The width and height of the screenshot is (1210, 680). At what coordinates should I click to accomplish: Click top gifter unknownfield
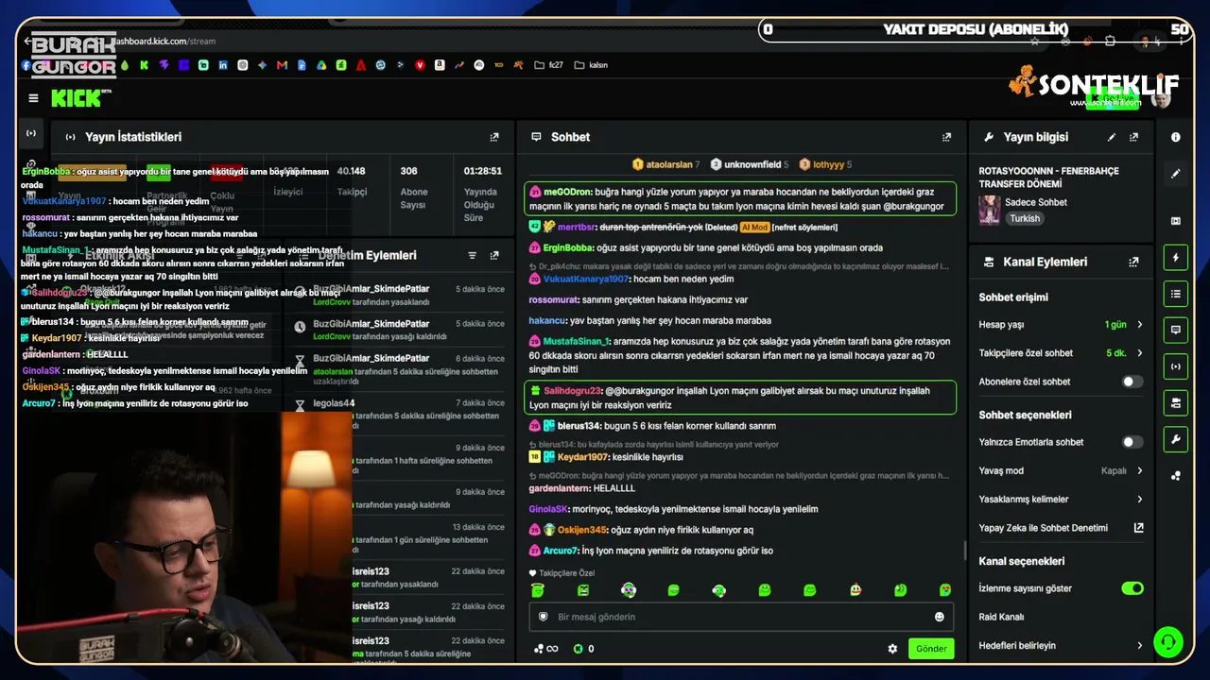752,164
